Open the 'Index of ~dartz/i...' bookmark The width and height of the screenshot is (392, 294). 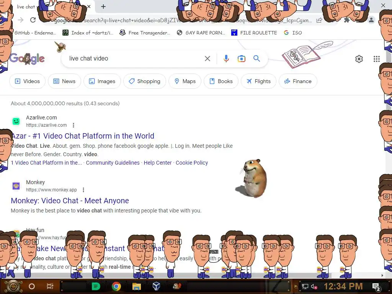click(x=88, y=33)
